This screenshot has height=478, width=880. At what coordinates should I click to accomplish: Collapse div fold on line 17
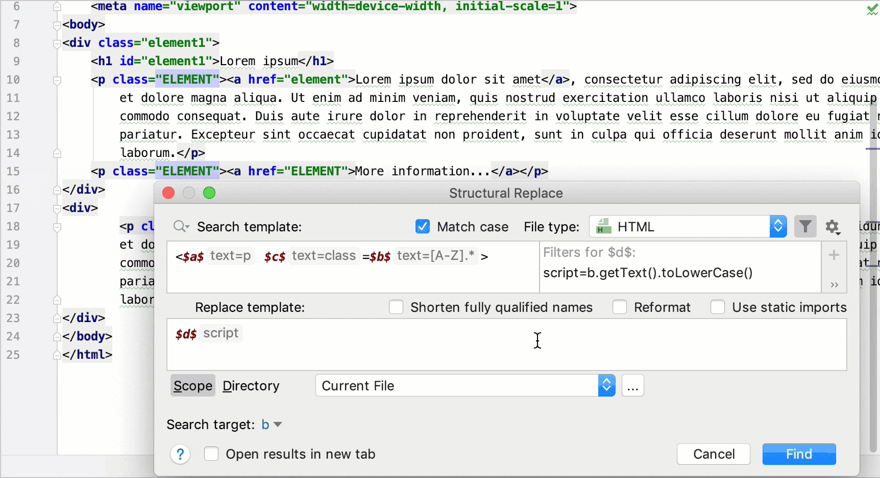click(x=57, y=208)
